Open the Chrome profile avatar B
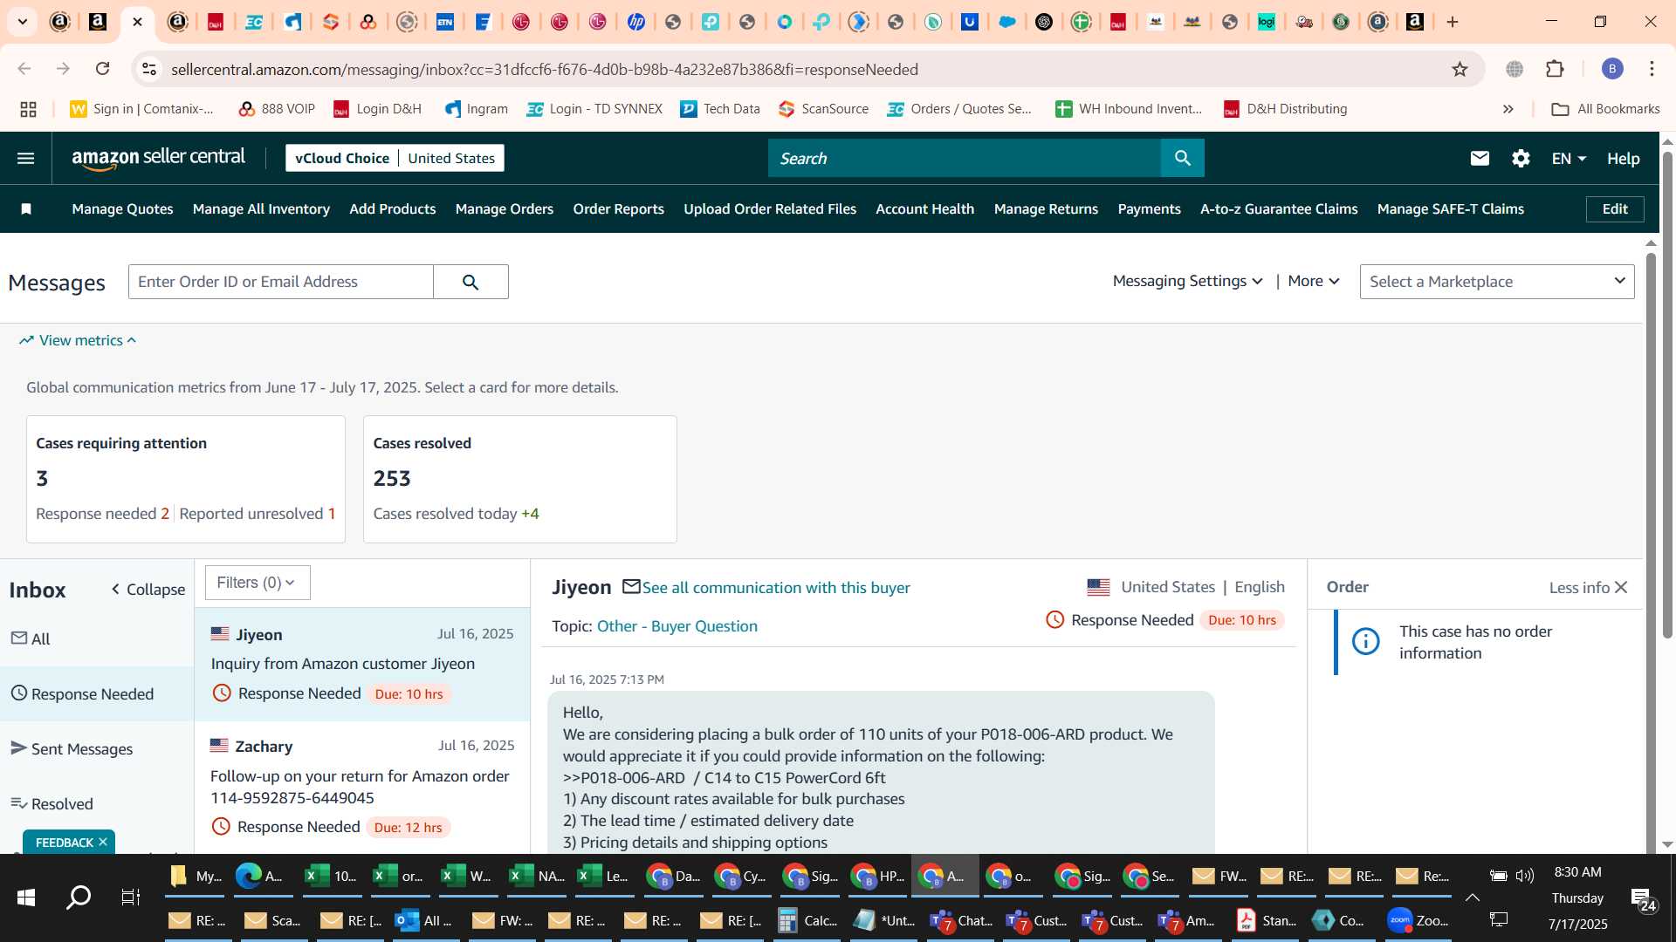The height and width of the screenshot is (942, 1676). tap(1612, 69)
